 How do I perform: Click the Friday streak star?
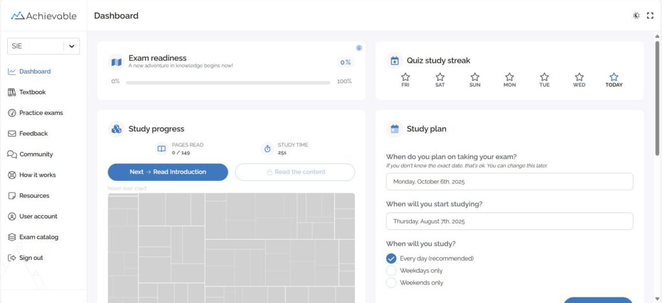point(405,77)
